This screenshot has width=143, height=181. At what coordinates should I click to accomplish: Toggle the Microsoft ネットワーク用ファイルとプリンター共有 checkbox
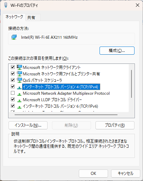click(x=13, y=74)
